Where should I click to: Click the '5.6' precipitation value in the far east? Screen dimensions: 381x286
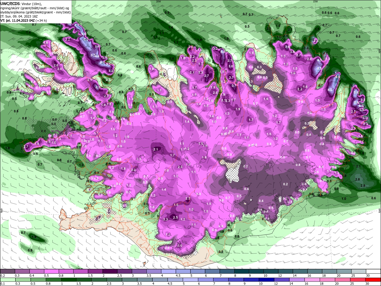pyautogui.click(x=356, y=93)
